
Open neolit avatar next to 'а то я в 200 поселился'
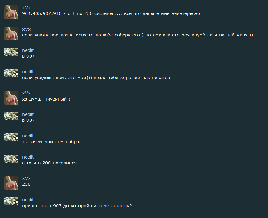pos(11,158)
